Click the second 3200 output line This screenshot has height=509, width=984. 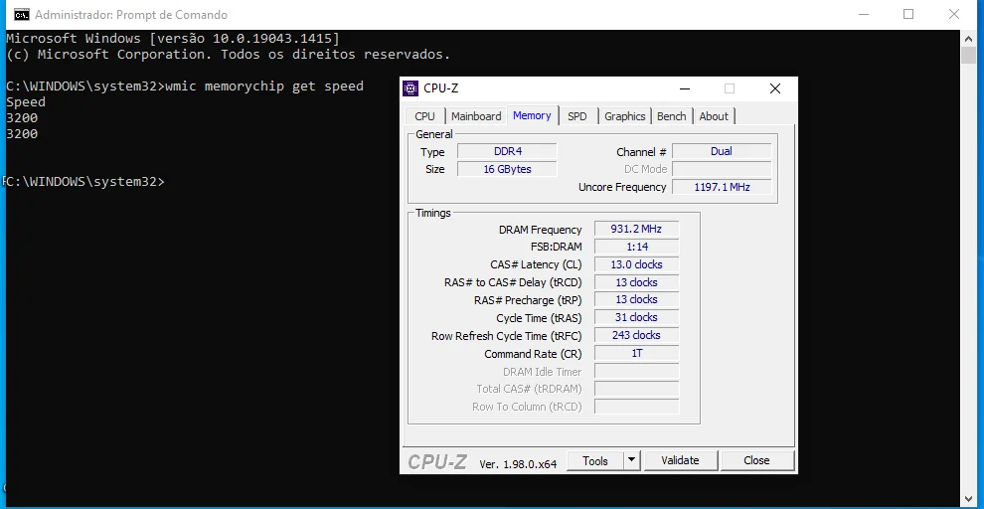click(22, 133)
